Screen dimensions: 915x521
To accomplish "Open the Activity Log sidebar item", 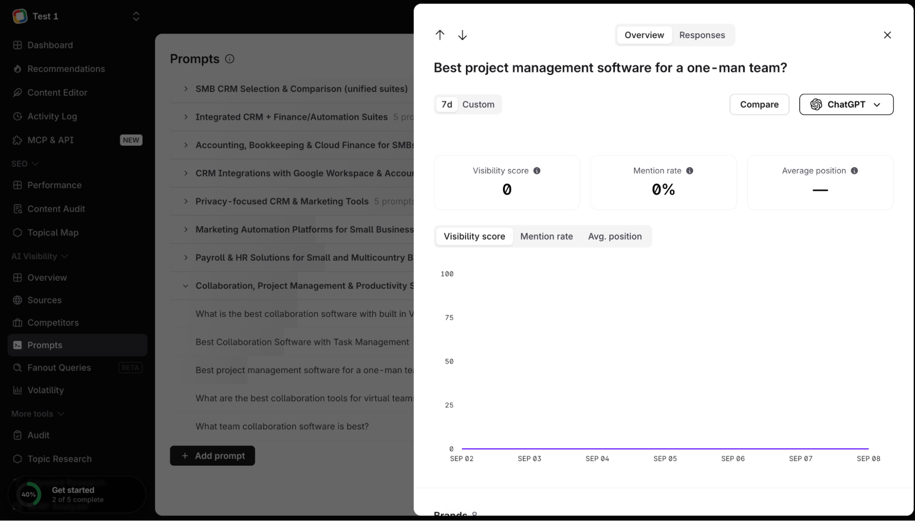I will (77, 116).
